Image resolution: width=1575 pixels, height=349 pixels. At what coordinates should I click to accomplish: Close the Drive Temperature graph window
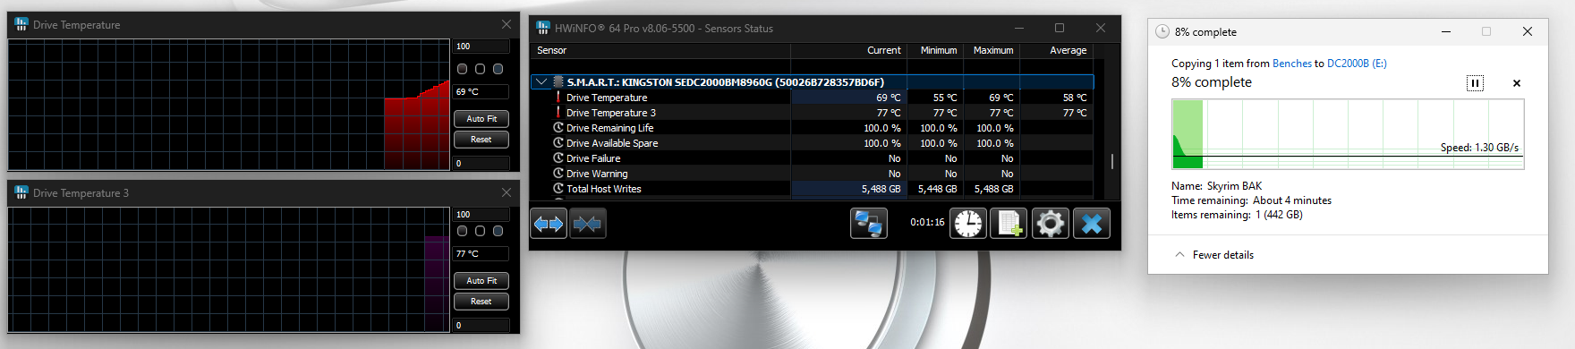(x=507, y=24)
